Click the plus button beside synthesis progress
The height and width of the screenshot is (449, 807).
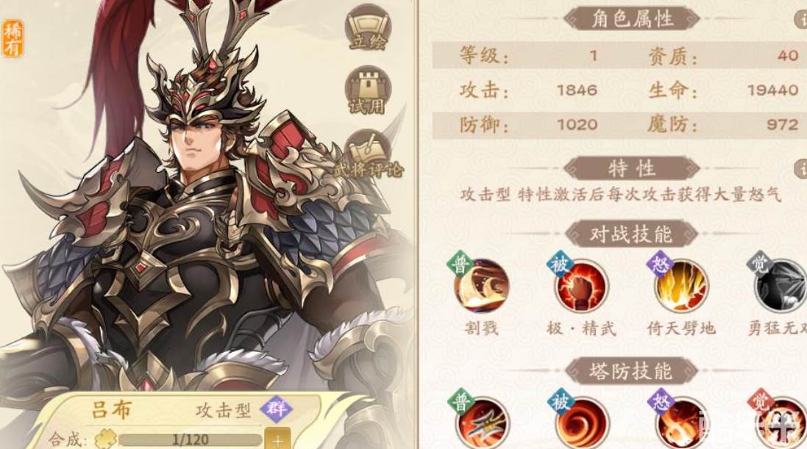[277, 439]
